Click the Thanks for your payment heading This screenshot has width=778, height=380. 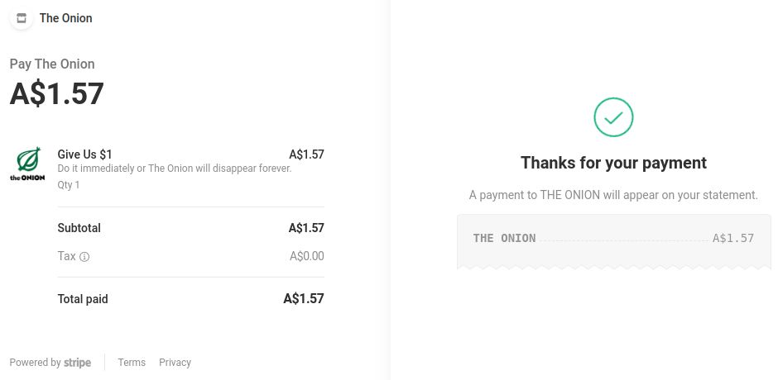614,163
